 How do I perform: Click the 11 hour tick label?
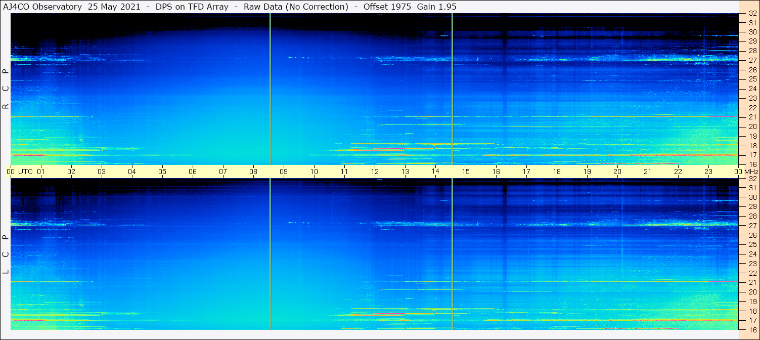coord(344,172)
